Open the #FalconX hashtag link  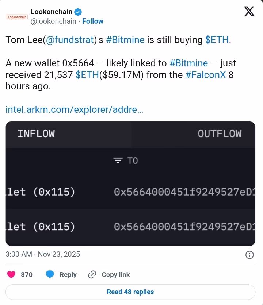pyautogui.click(x=205, y=75)
